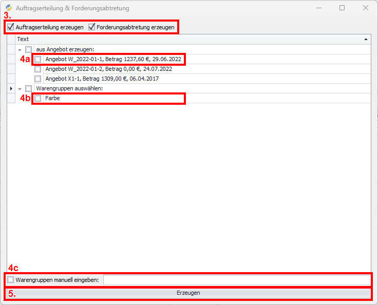This screenshot has width=378, height=305.
Task: Collapse the 'Warengruppen auswählen' tree node
Action: click(x=20, y=89)
